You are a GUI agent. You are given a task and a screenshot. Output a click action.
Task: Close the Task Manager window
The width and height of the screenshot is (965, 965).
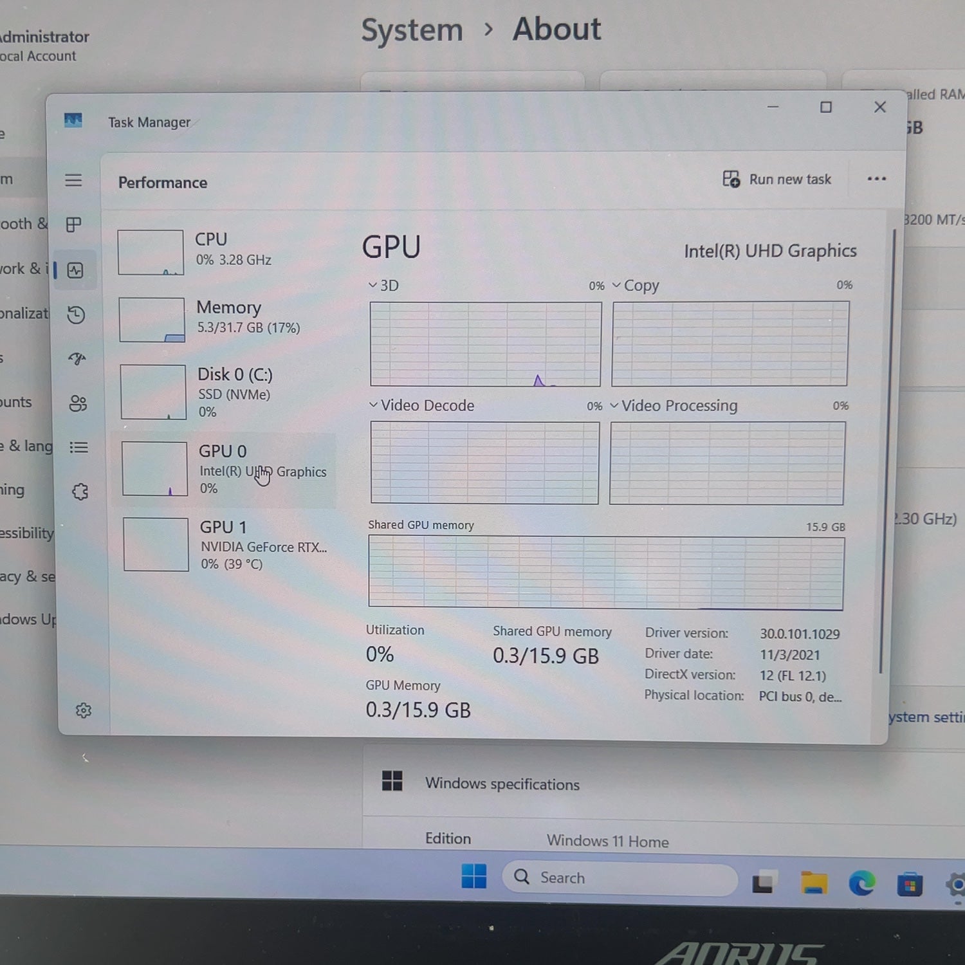(880, 107)
